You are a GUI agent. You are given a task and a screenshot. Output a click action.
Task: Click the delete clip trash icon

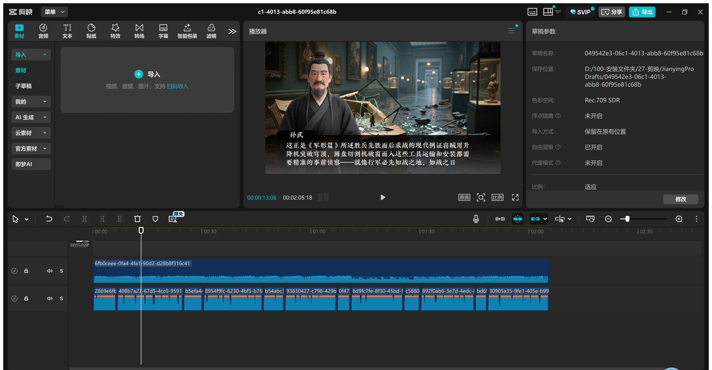[x=137, y=219]
